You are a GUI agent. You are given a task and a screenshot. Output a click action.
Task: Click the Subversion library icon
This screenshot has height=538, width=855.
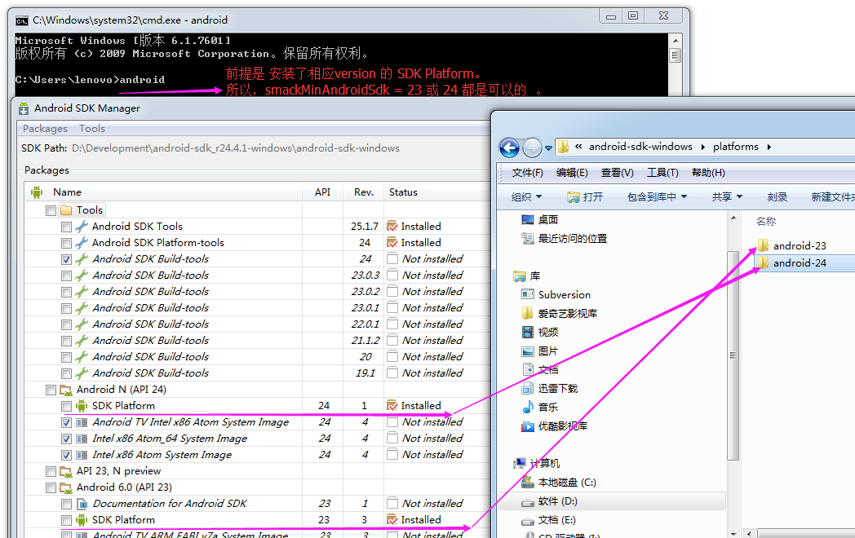[x=527, y=294]
